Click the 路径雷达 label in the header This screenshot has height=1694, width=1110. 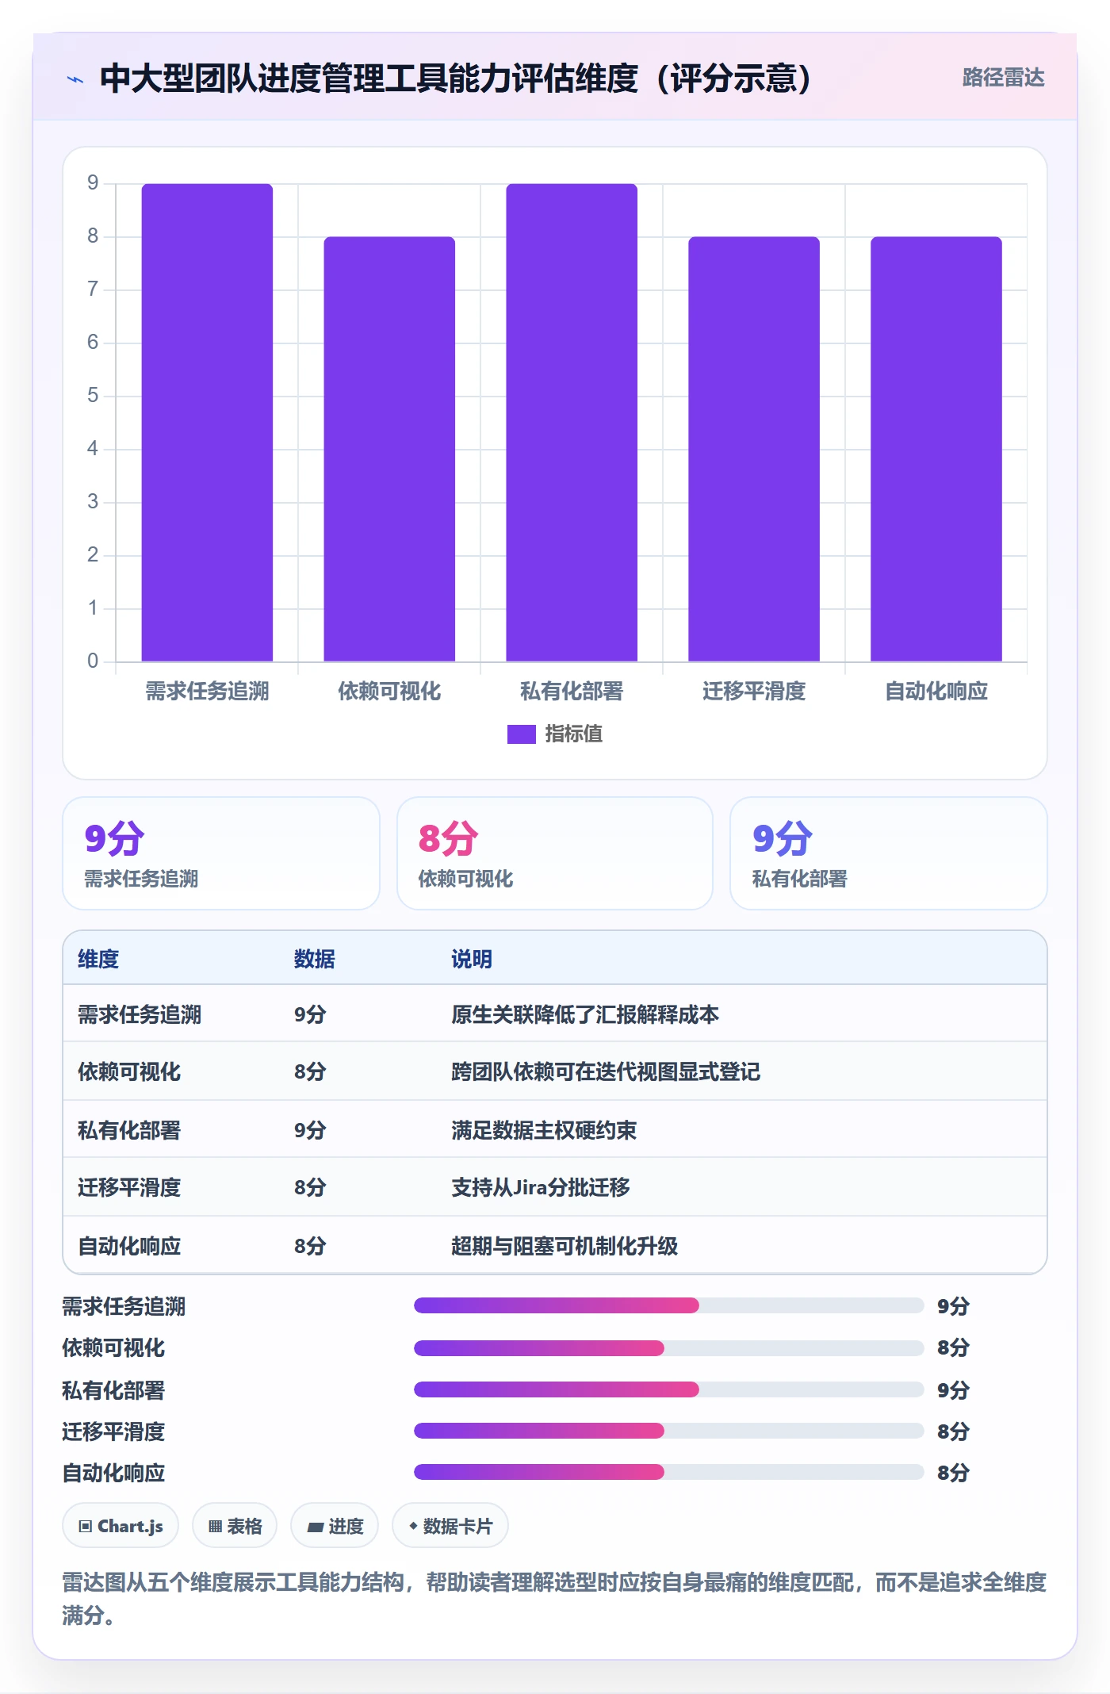tap(1003, 78)
